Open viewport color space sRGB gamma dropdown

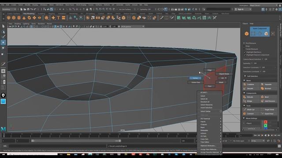point(132,26)
